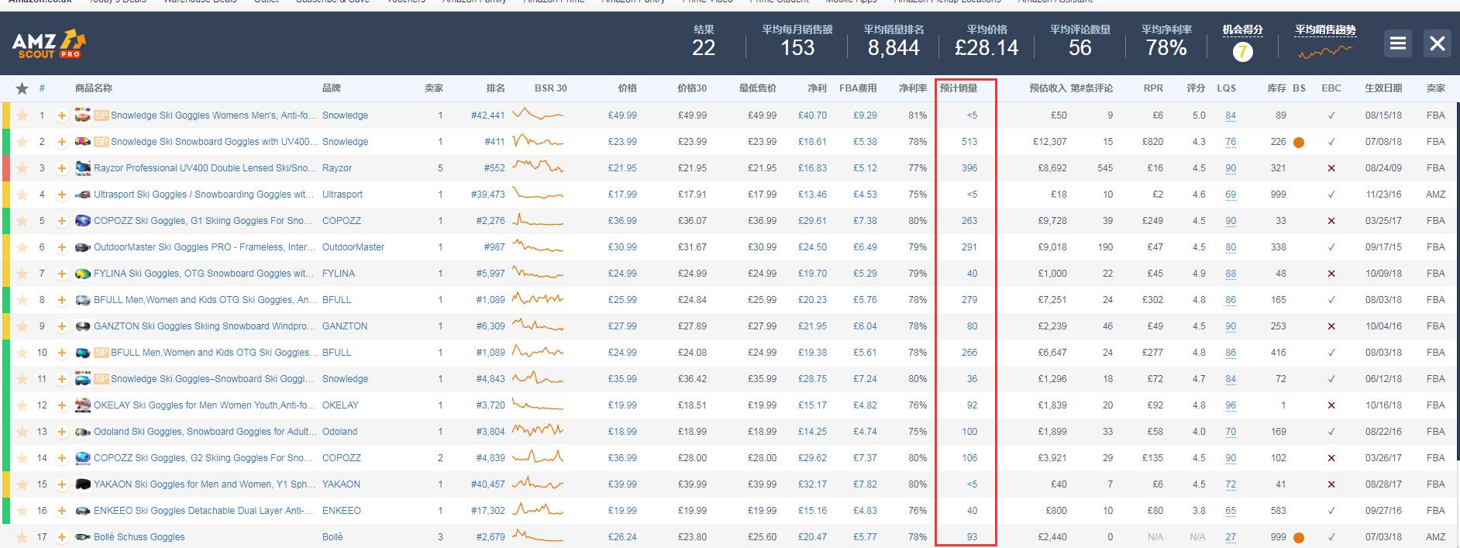Star the OKELAY Ski Goggles row
The width and height of the screenshot is (1460, 548).
[22, 405]
